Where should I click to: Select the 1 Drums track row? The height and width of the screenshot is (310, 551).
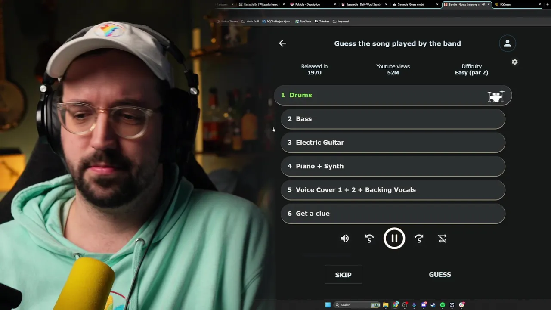393,95
